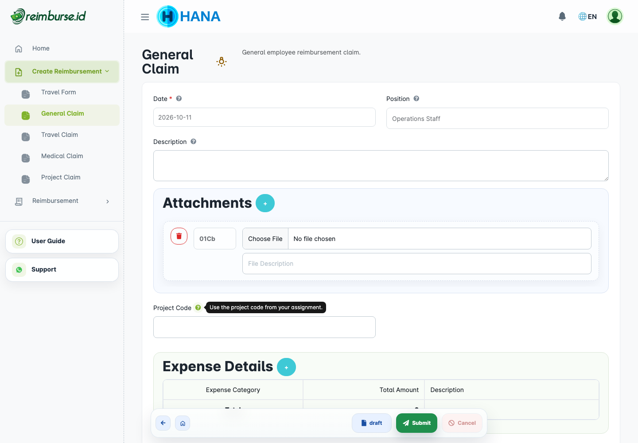Open the user profile avatar
The image size is (638, 443).
615,16
